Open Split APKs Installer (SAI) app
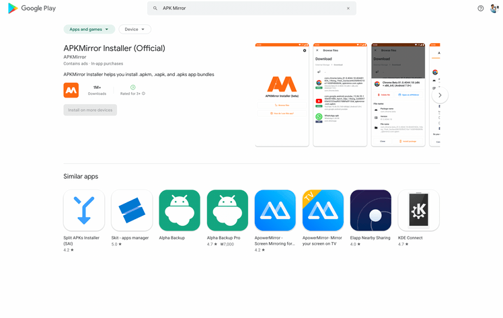Viewport: 503px width, 318px height. 84,210
